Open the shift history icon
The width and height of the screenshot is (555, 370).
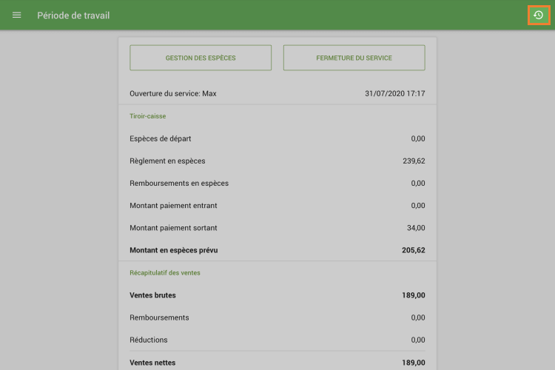(538, 15)
